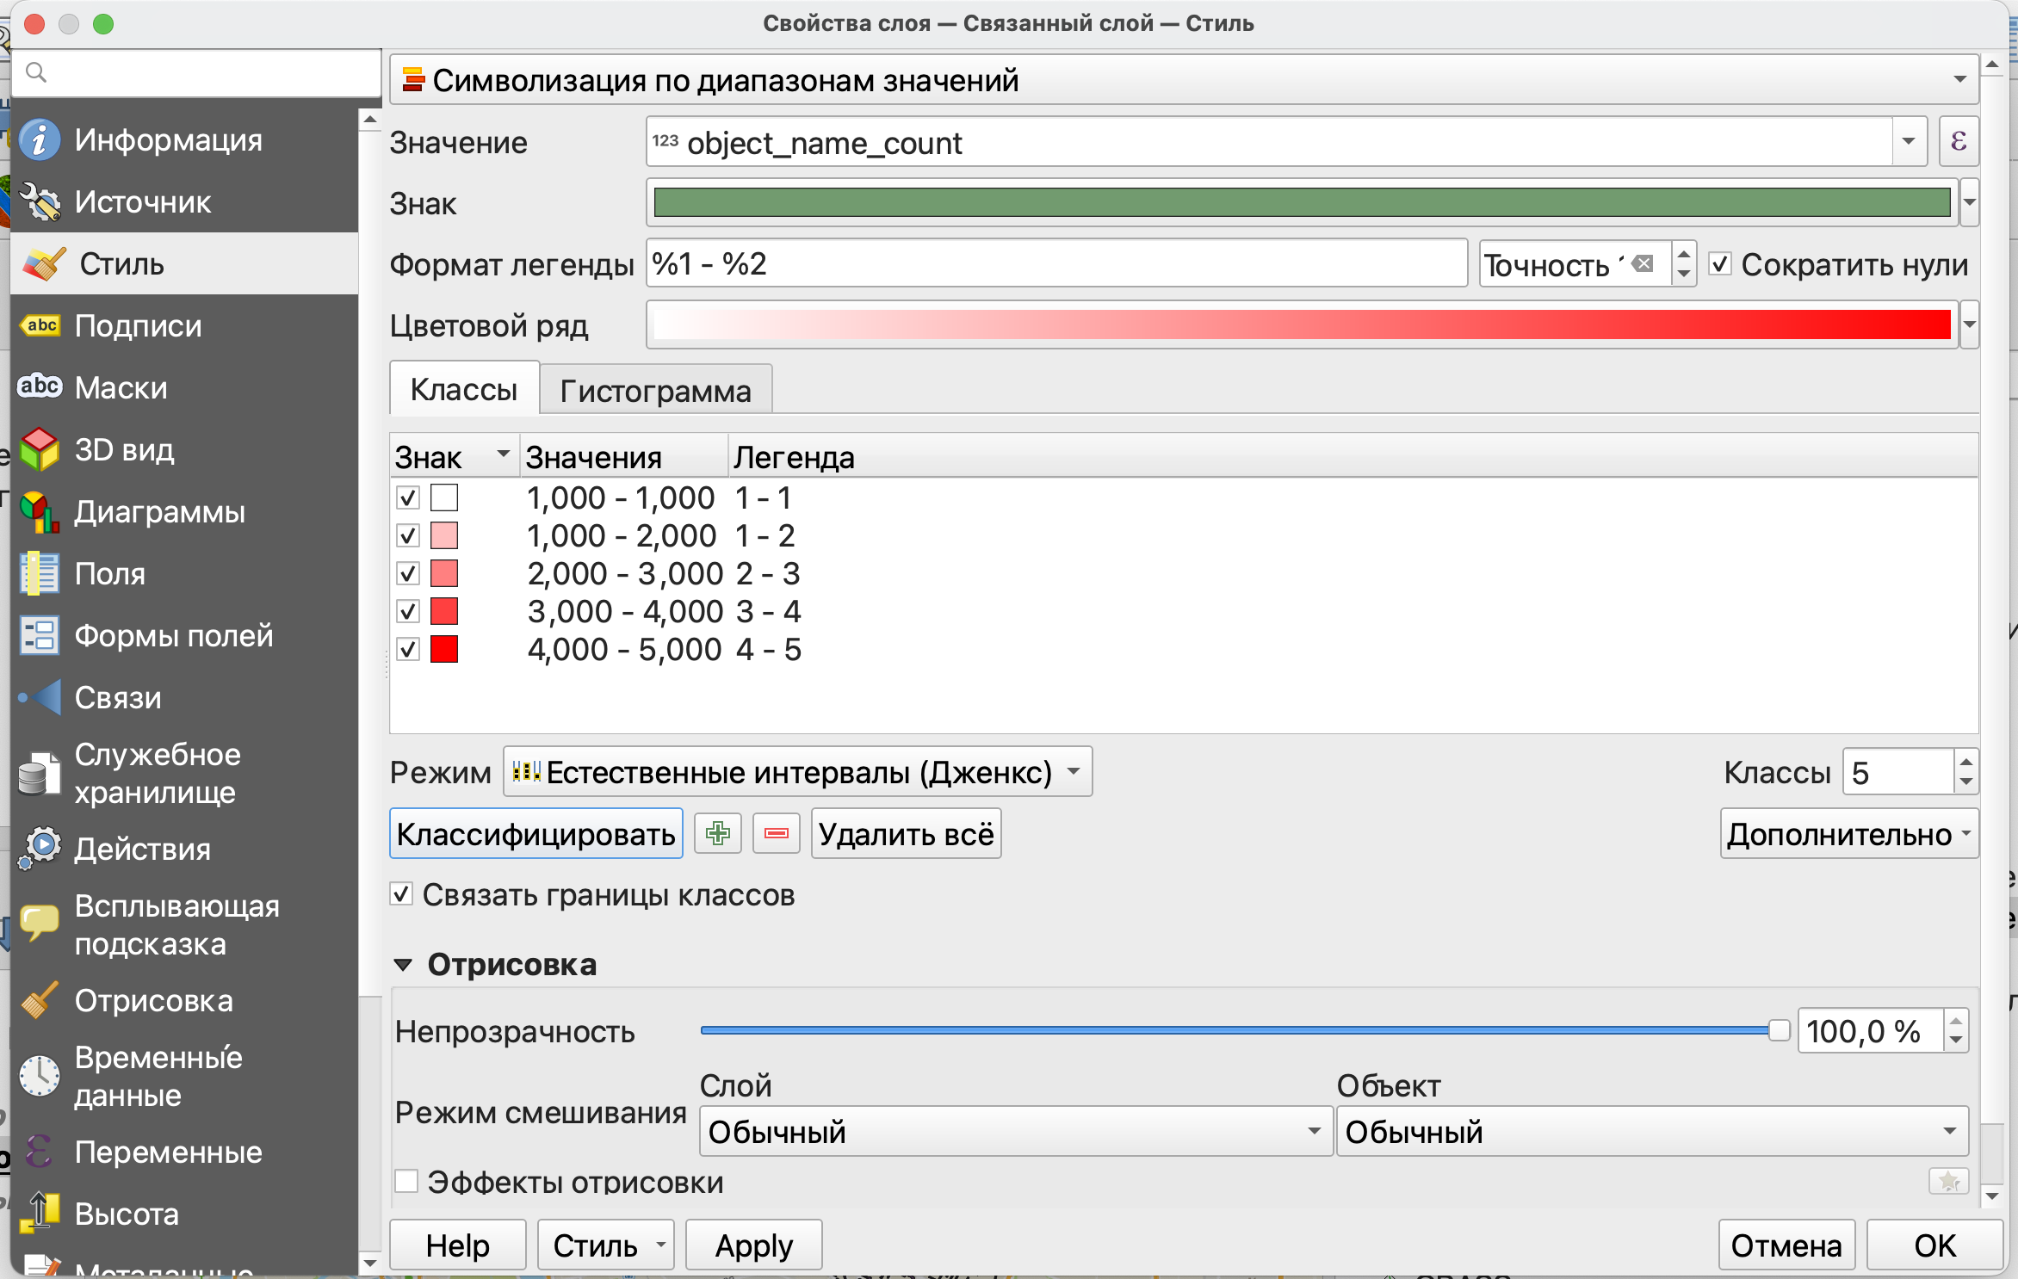The height and width of the screenshot is (1279, 2018).
Task: Enable Эффекты отрисовки checkbox
Action: coord(406,1181)
